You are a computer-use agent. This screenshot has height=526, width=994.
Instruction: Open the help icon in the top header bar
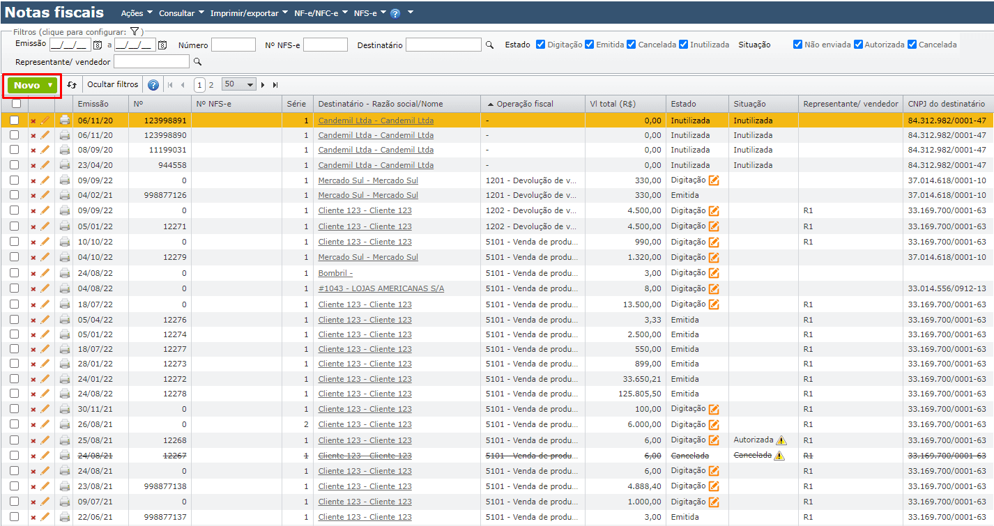click(395, 13)
